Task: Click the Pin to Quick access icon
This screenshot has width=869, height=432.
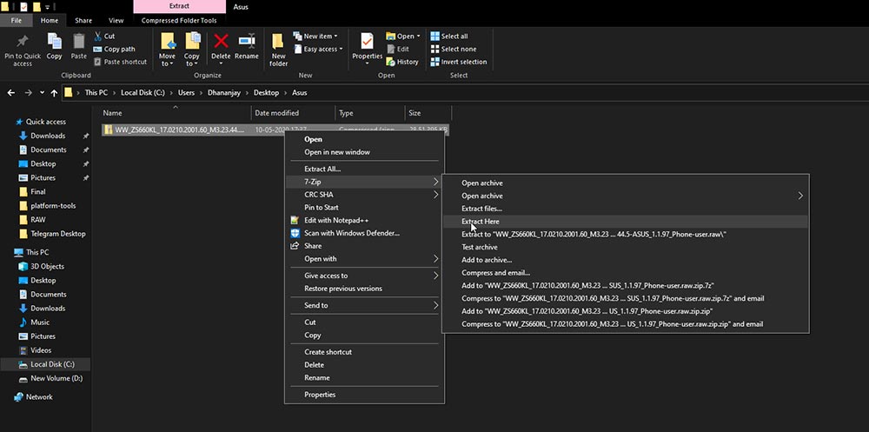Action: (23, 42)
